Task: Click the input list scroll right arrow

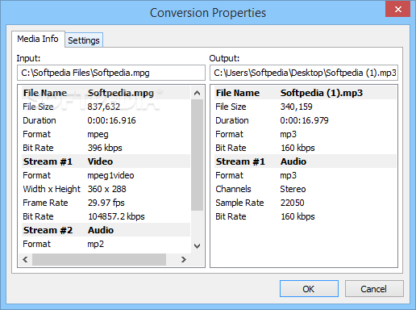Action: coord(184,259)
